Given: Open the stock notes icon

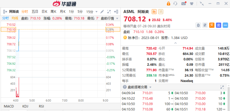Looking at the screenshot, I should click(x=205, y=25).
